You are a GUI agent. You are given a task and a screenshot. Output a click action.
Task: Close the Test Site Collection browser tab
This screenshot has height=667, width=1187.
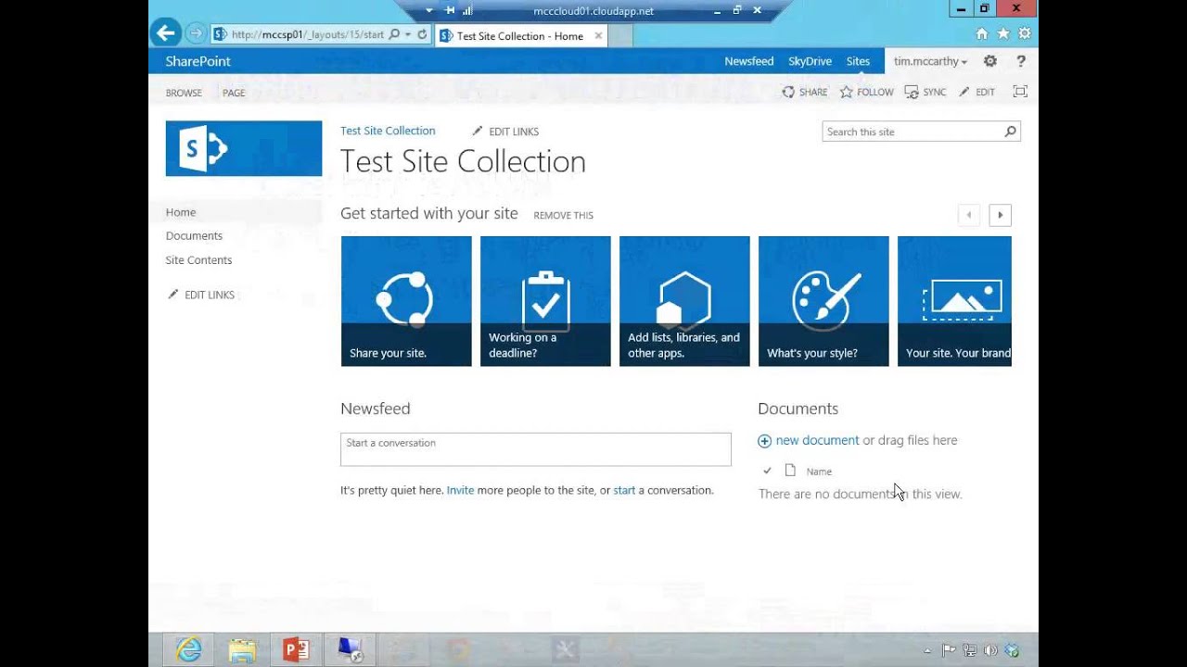(598, 35)
